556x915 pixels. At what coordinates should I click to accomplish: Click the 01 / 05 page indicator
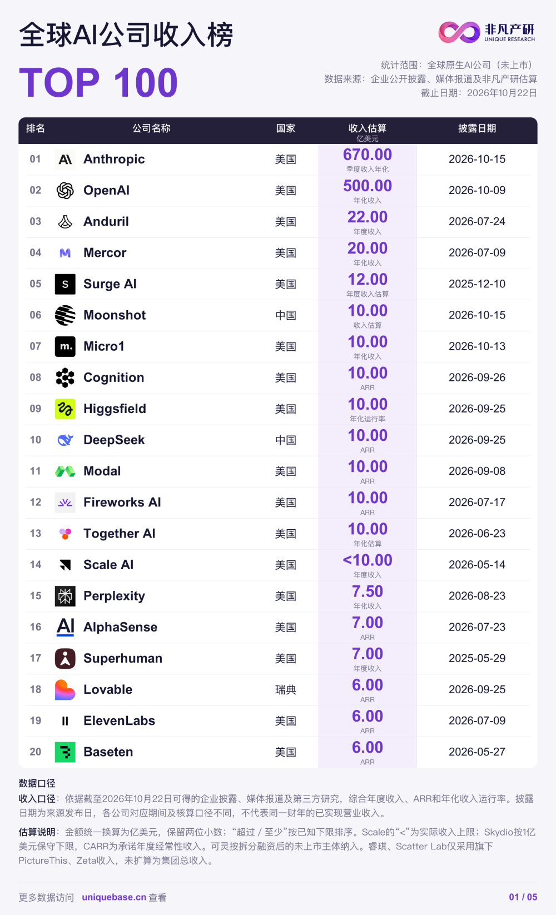(523, 897)
